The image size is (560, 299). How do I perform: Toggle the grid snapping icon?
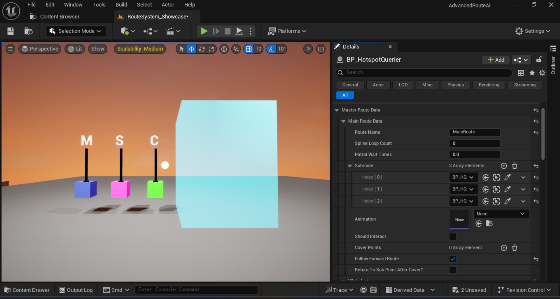pyautogui.click(x=249, y=49)
